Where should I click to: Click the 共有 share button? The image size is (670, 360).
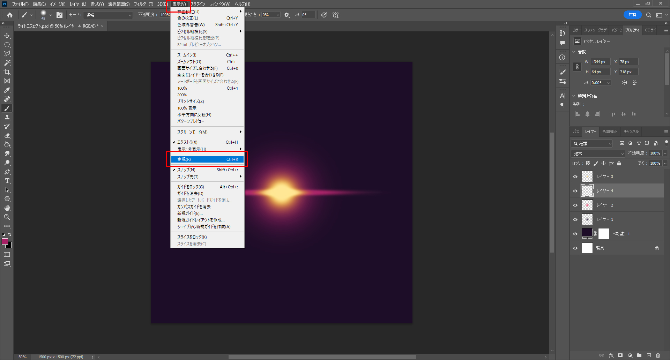pyautogui.click(x=632, y=15)
